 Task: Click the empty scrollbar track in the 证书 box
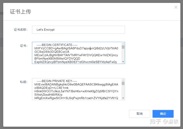click(x=123, y=55)
